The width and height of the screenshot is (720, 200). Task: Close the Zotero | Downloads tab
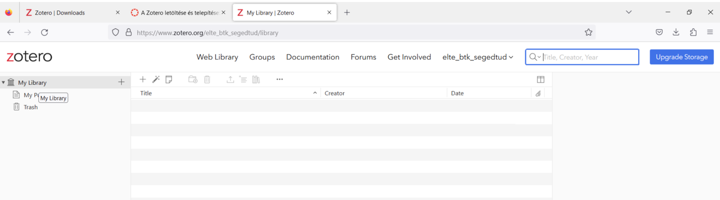coord(117,13)
